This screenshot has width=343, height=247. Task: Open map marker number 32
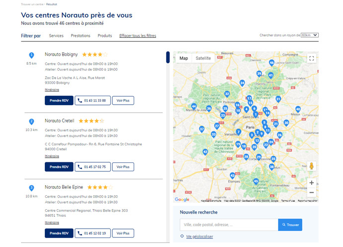[227, 94]
